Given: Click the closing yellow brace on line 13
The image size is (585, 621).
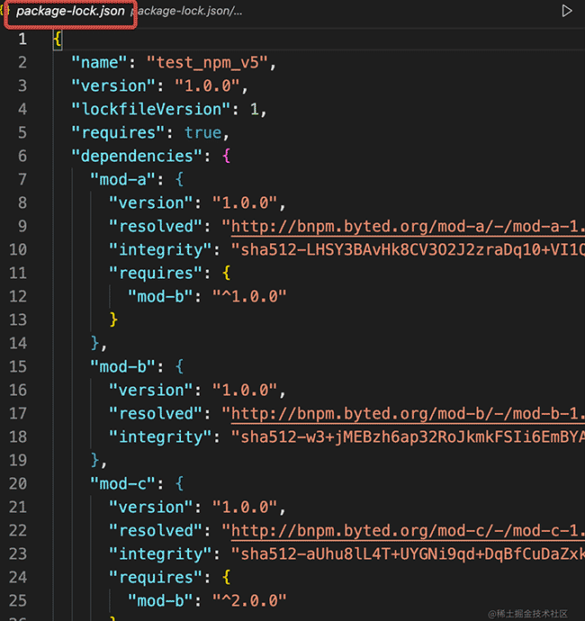Looking at the screenshot, I should tap(113, 319).
